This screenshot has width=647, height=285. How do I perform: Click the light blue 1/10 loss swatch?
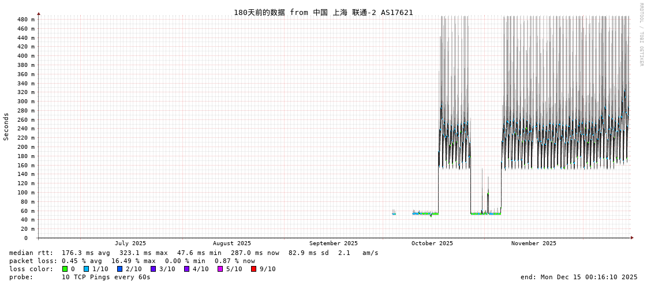tap(87, 269)
